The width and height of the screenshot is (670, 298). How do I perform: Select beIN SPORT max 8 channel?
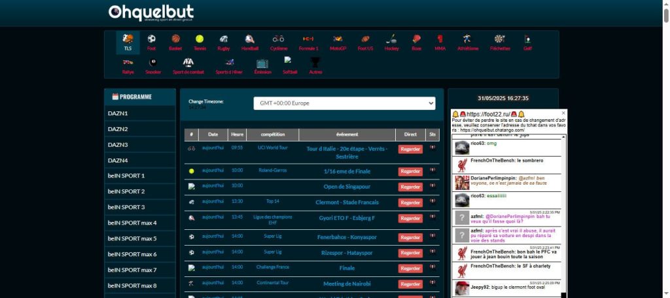tap(140, 286)
